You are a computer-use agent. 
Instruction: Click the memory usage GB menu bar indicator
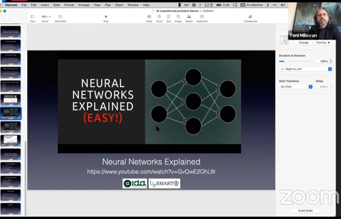207,5
